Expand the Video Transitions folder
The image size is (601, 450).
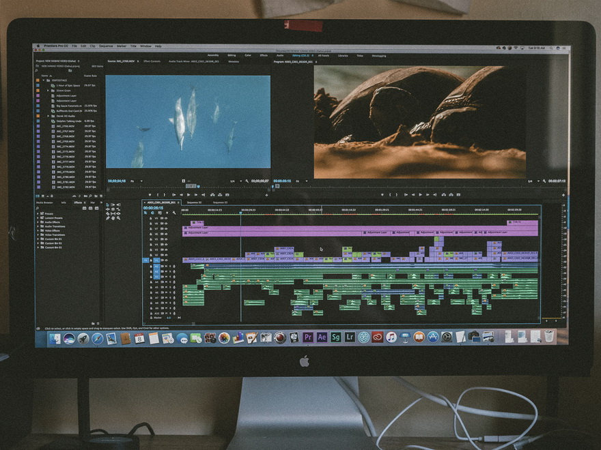(39, 235)
